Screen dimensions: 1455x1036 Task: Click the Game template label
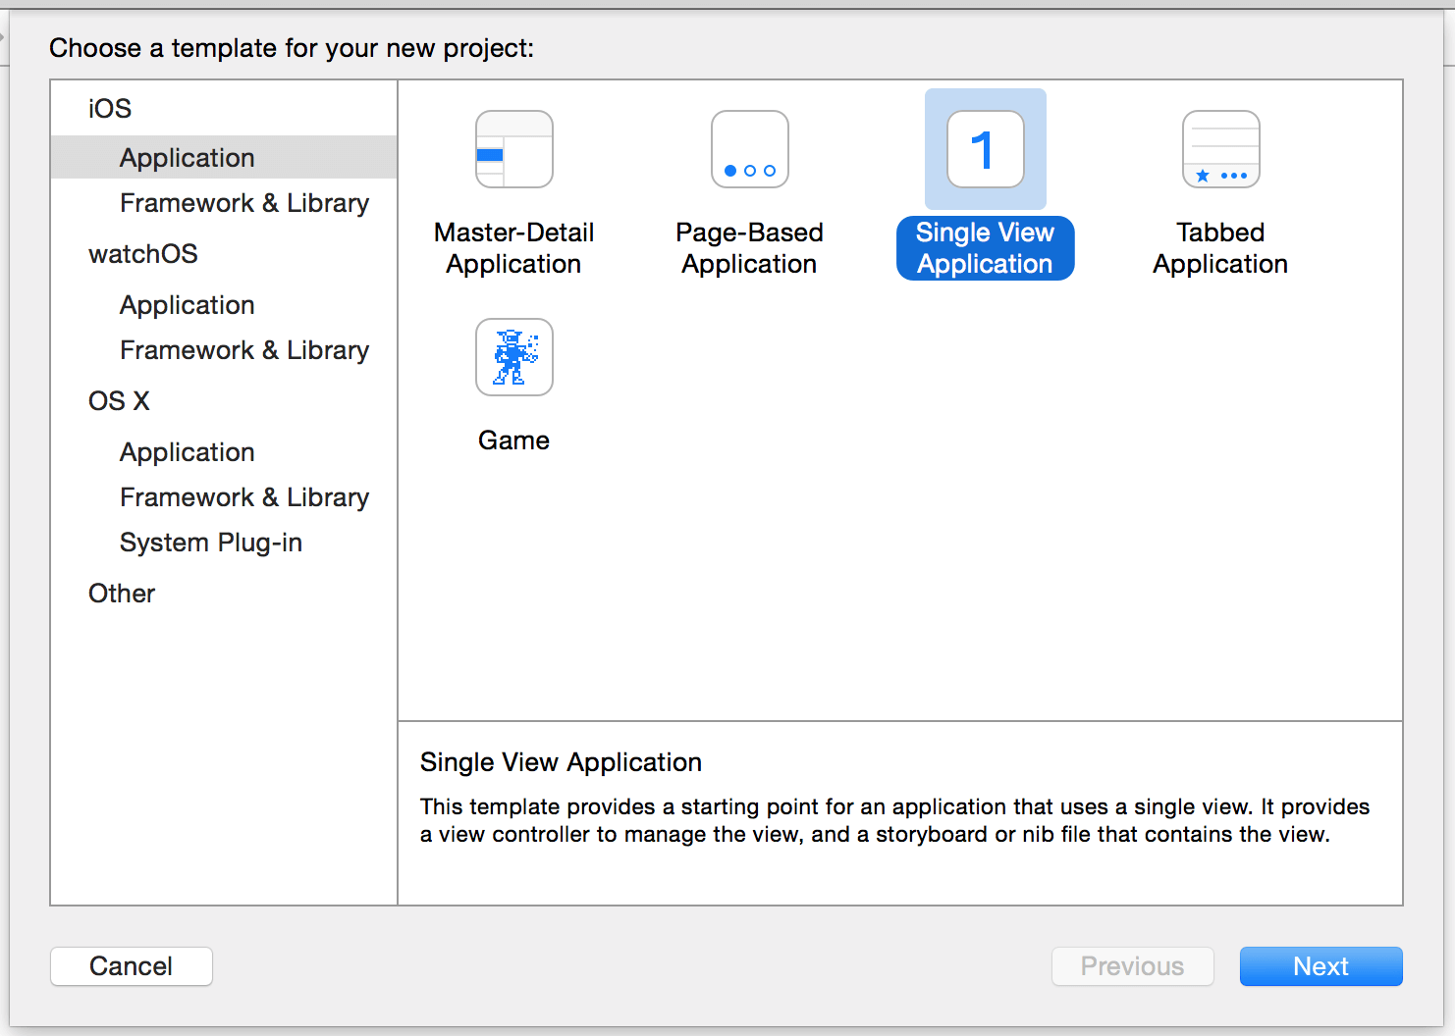(x=514, y=440)
